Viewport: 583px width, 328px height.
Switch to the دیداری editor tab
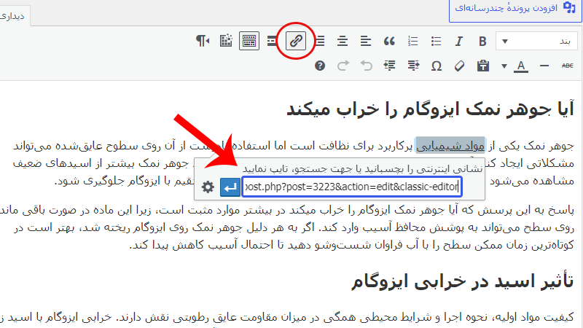13,16
